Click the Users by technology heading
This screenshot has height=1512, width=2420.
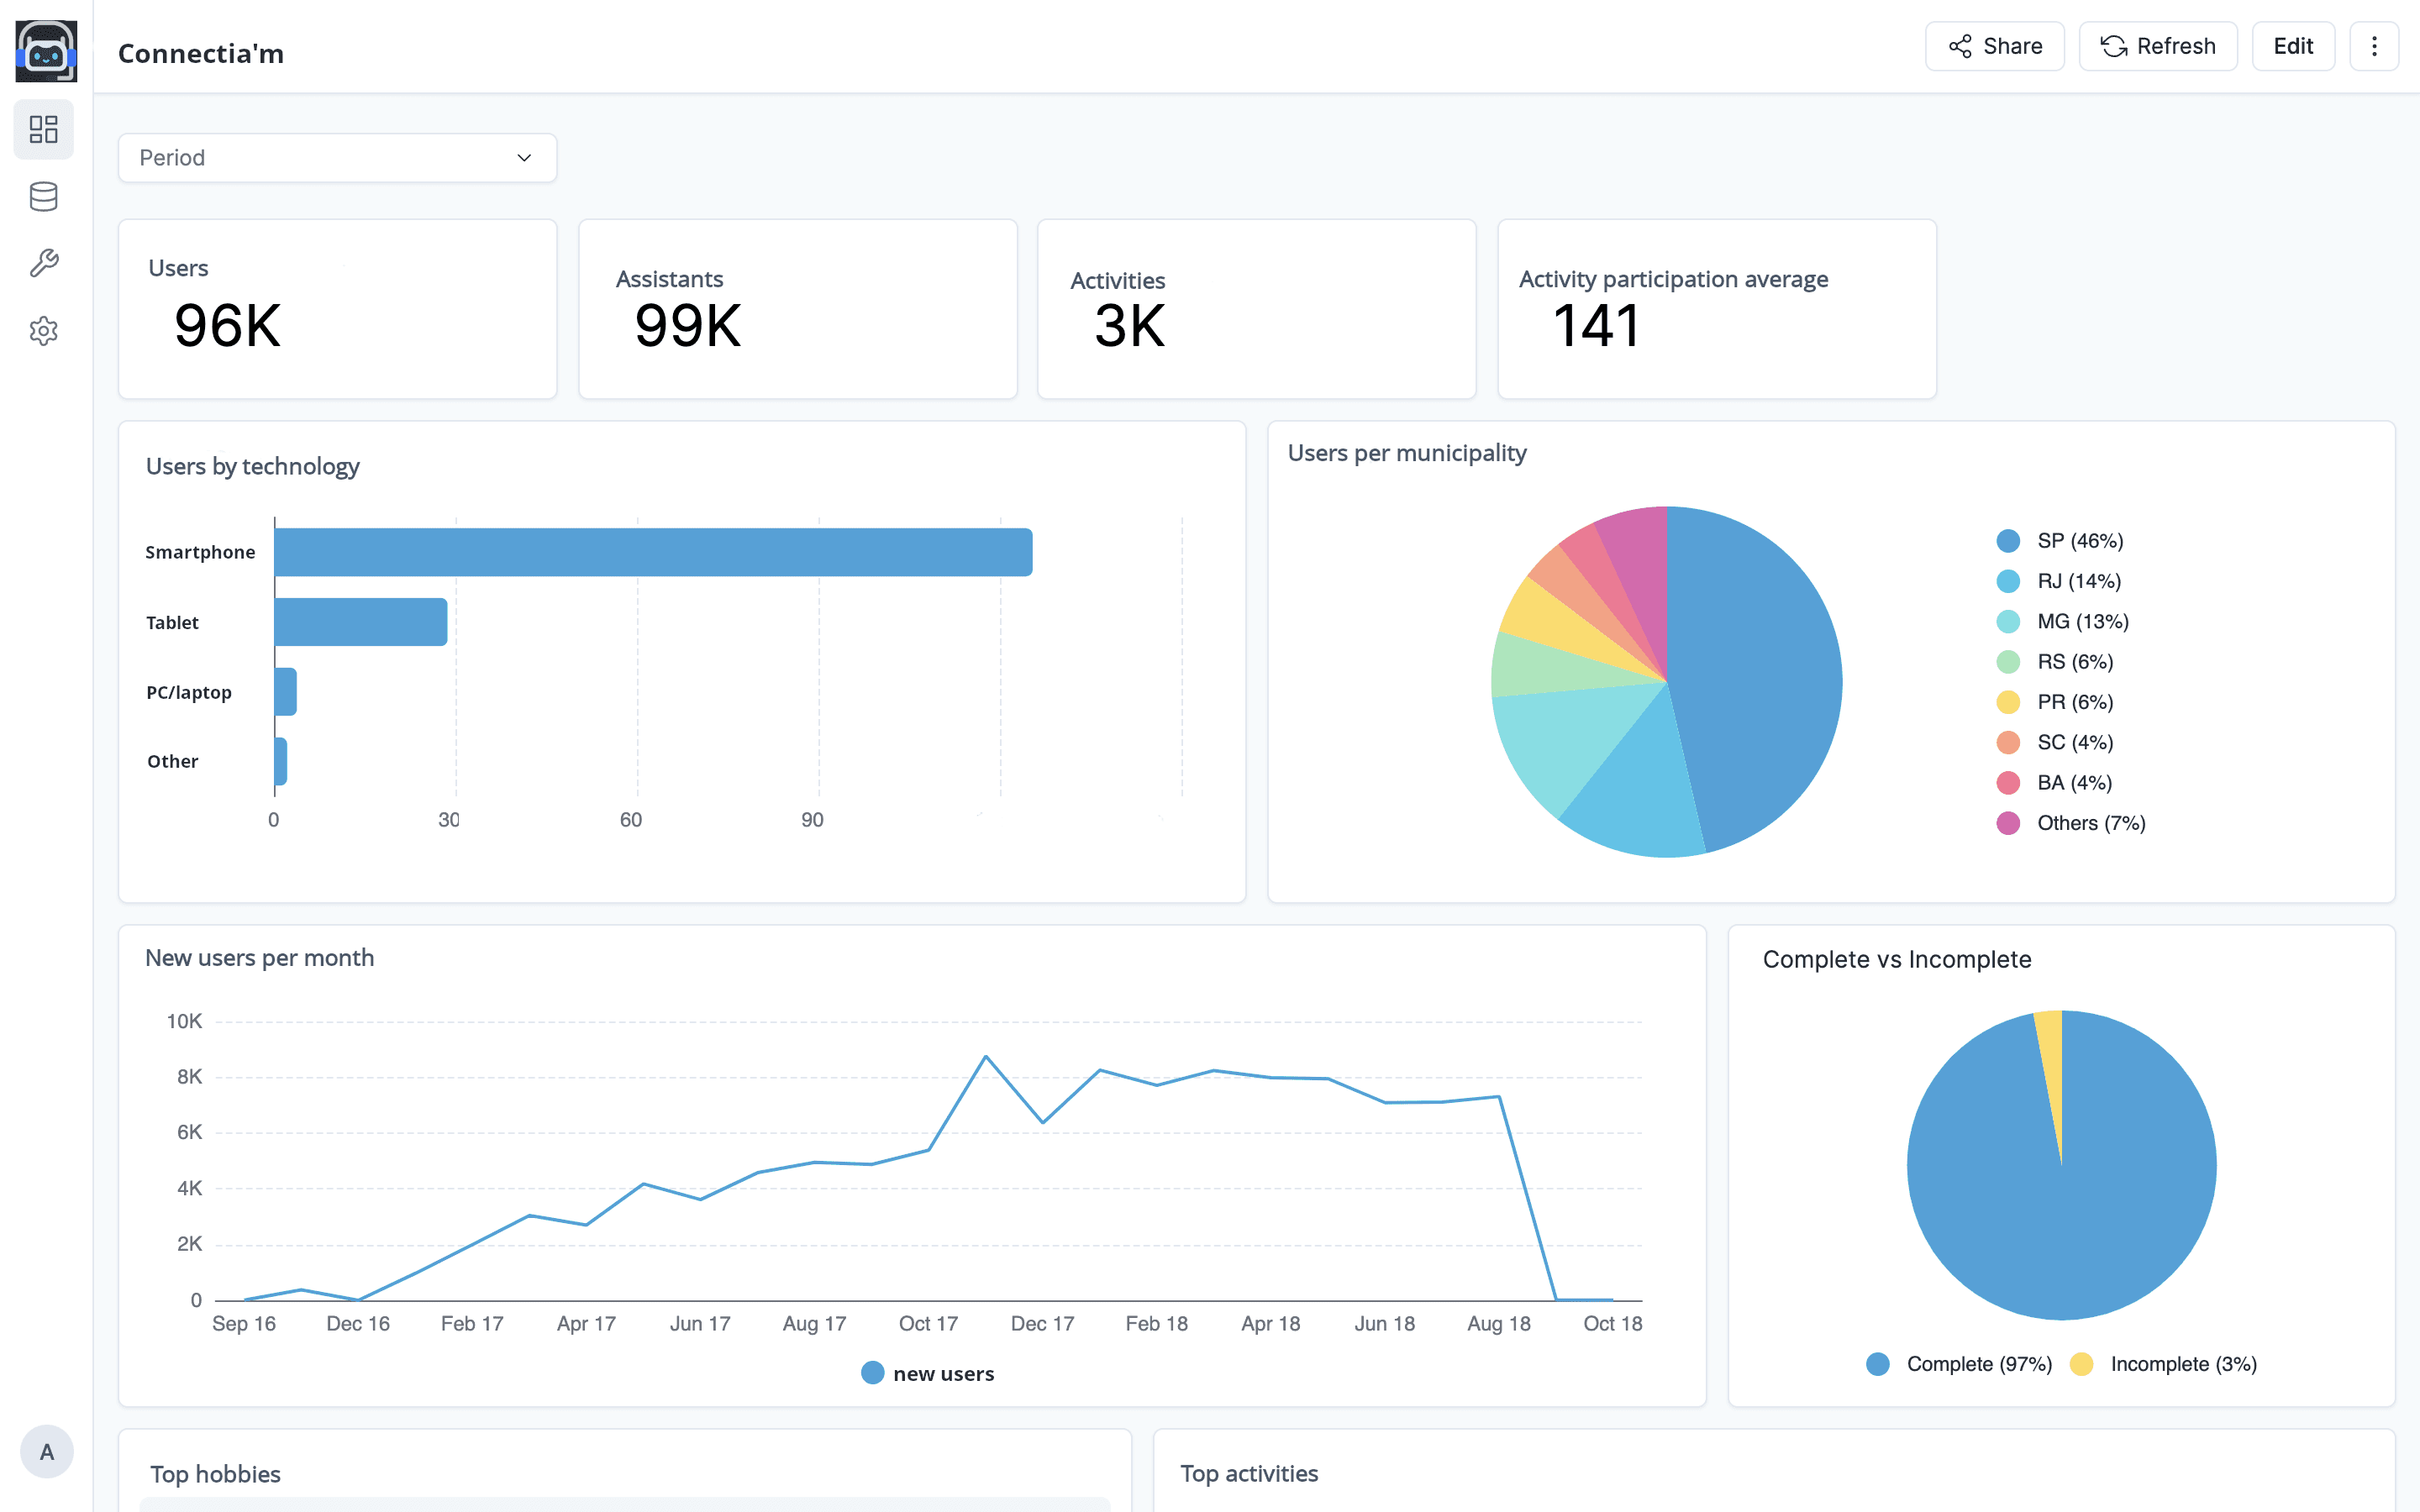tap(253, 467)
